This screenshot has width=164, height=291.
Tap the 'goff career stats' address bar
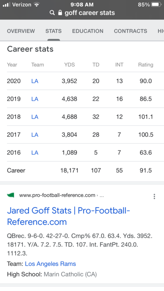pyautogui.click(x=82, y=13)
